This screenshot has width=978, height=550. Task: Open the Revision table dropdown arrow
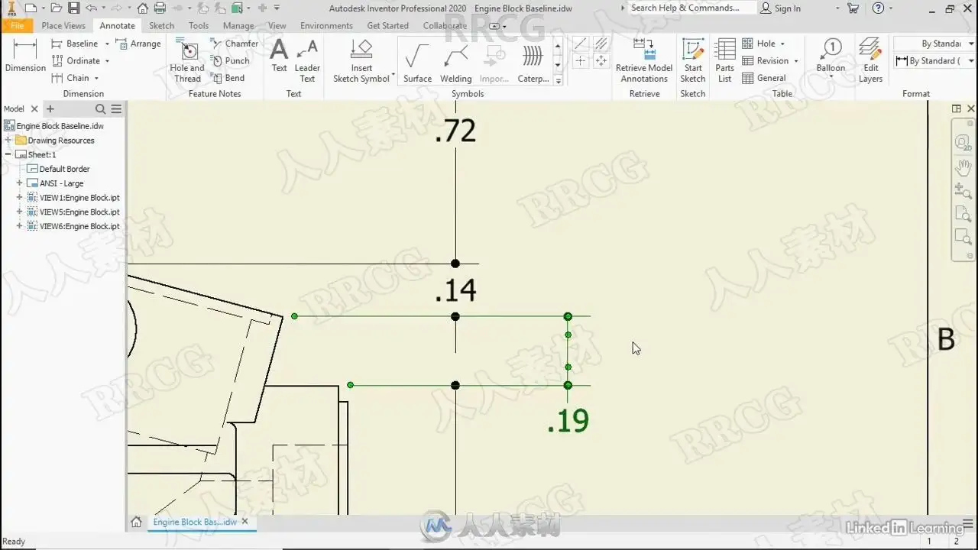(x=796, y=61)
